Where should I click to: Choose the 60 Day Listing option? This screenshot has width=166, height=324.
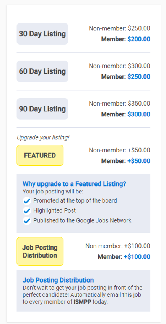[x=42, y=71]
